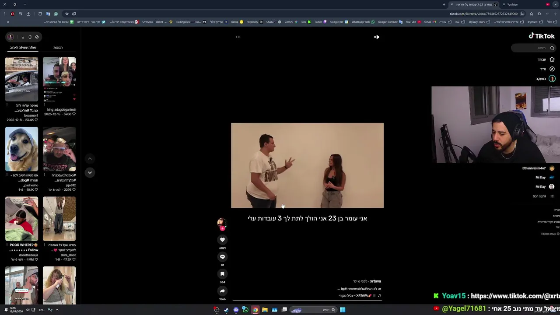Open the boazmor1 car video thumbnail
Screen dimensions: 560x315
(x=21, y=80)
